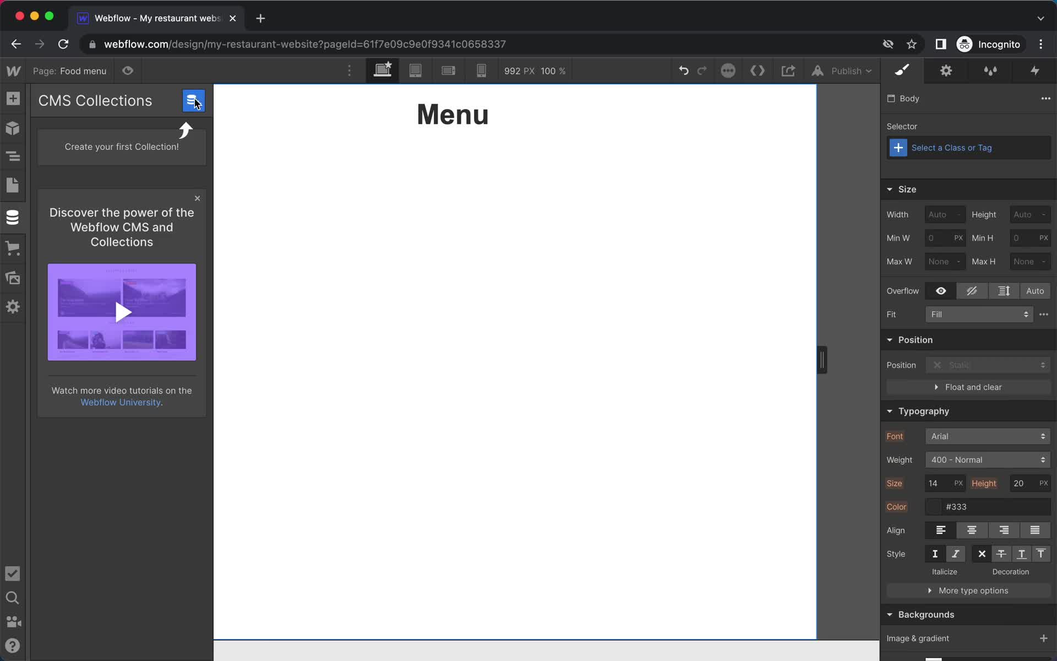Screen dimensions: 1057x661
Task: Open the project Settings gear in left sidebar
Action: pos(13,306)
